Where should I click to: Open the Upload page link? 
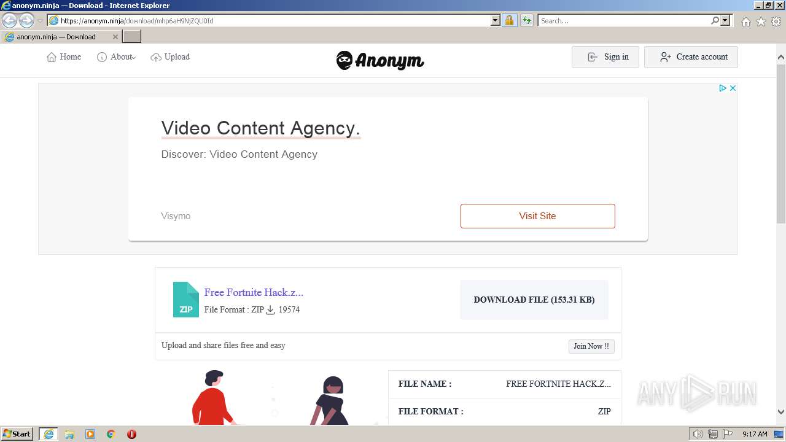tap(170, 57)
